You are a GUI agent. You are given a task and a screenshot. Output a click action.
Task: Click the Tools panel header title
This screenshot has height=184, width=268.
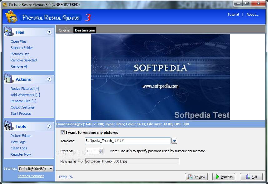pyautogui.click(x=21, y=127)
